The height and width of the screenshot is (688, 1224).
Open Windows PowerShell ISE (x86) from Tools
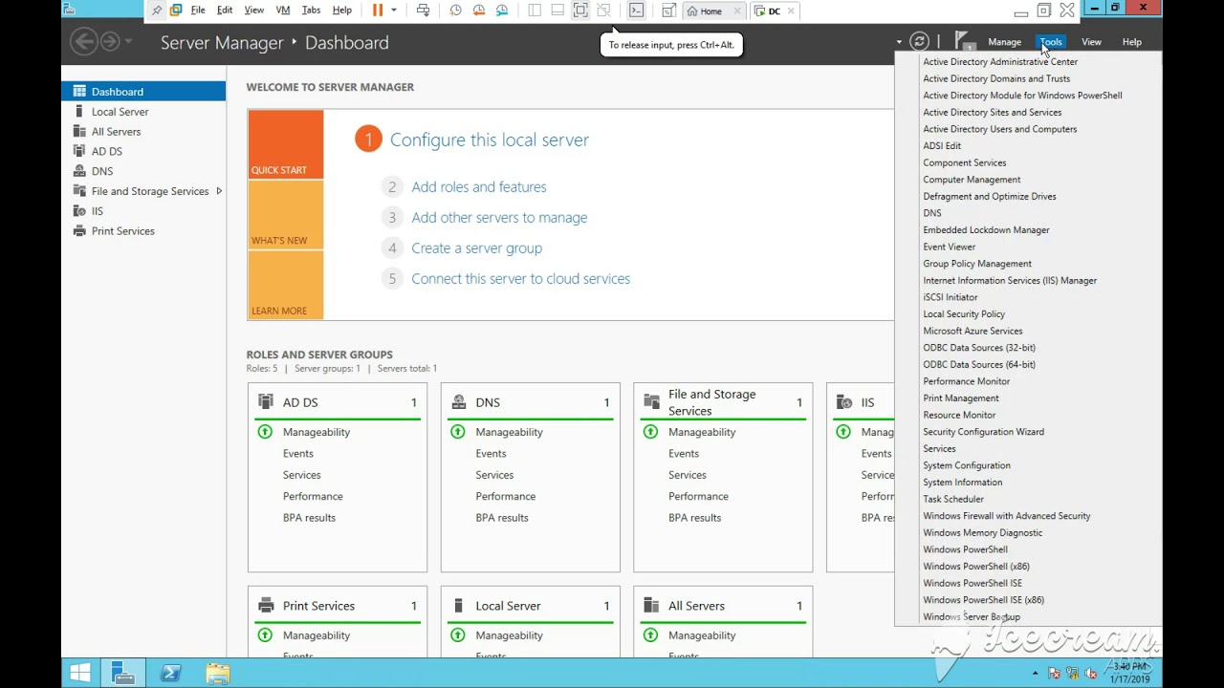tap(983, 600)
